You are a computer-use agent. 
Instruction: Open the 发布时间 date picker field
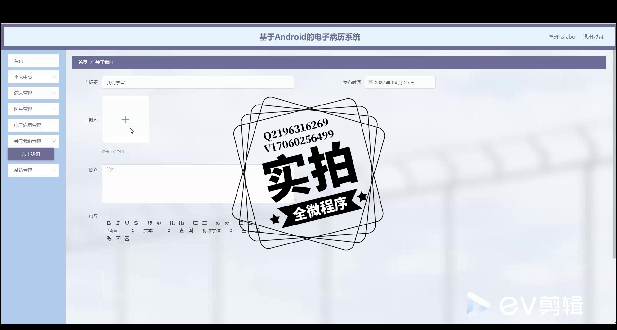pos(400,83)
